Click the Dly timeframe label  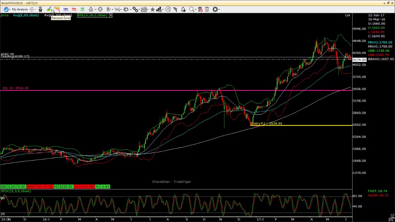[391, 220]
